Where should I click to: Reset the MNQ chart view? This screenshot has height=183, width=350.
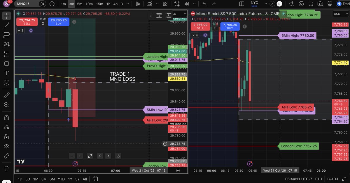coord(118,156)
